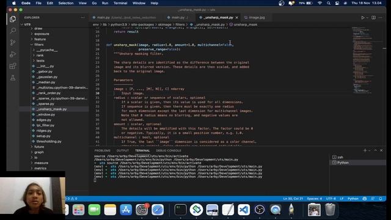
Task: Change indentation via Spaces: 4
Action: click(x=315, y=199)
